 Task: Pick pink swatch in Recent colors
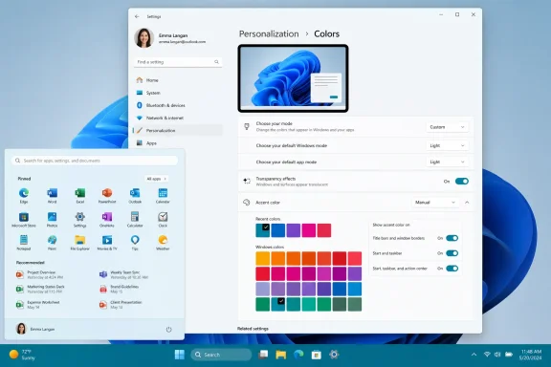coord(309,230)
